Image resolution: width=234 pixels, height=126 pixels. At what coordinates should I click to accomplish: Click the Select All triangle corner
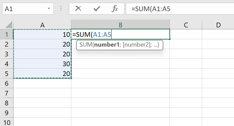9,25
